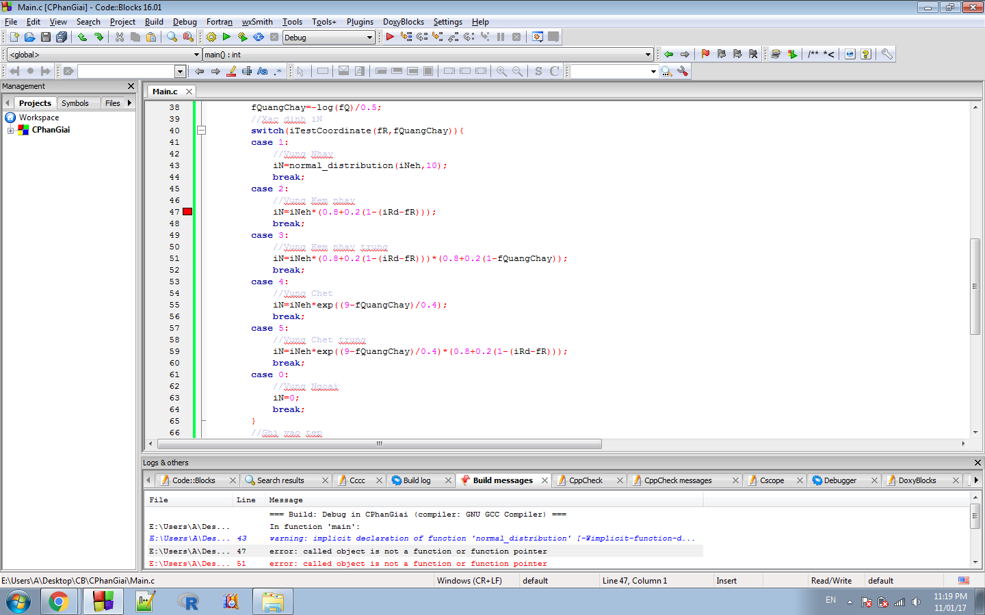This screenshot has width=985, height=615.
Task: Run the program with green play icon
Action: click(x=226, y=37)
